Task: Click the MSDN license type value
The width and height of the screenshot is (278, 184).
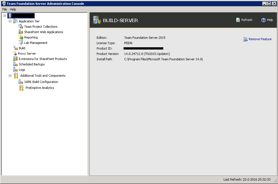Action: point(128,43)
